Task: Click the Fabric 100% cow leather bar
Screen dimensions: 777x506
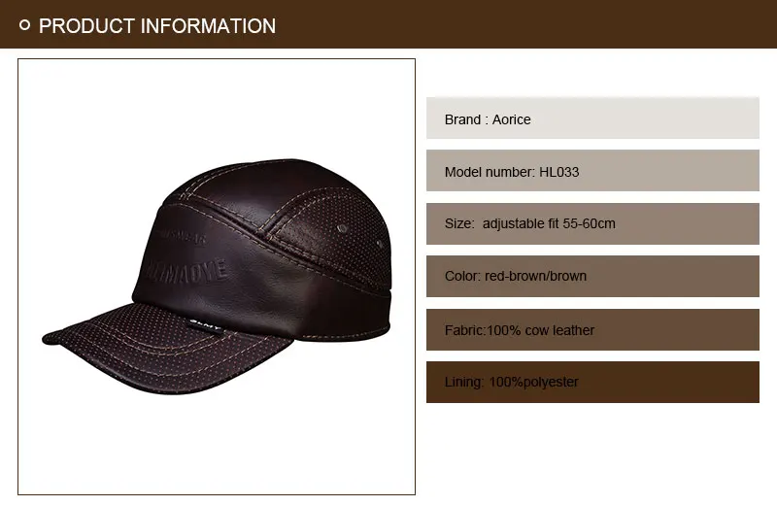Action: point(592,329)
